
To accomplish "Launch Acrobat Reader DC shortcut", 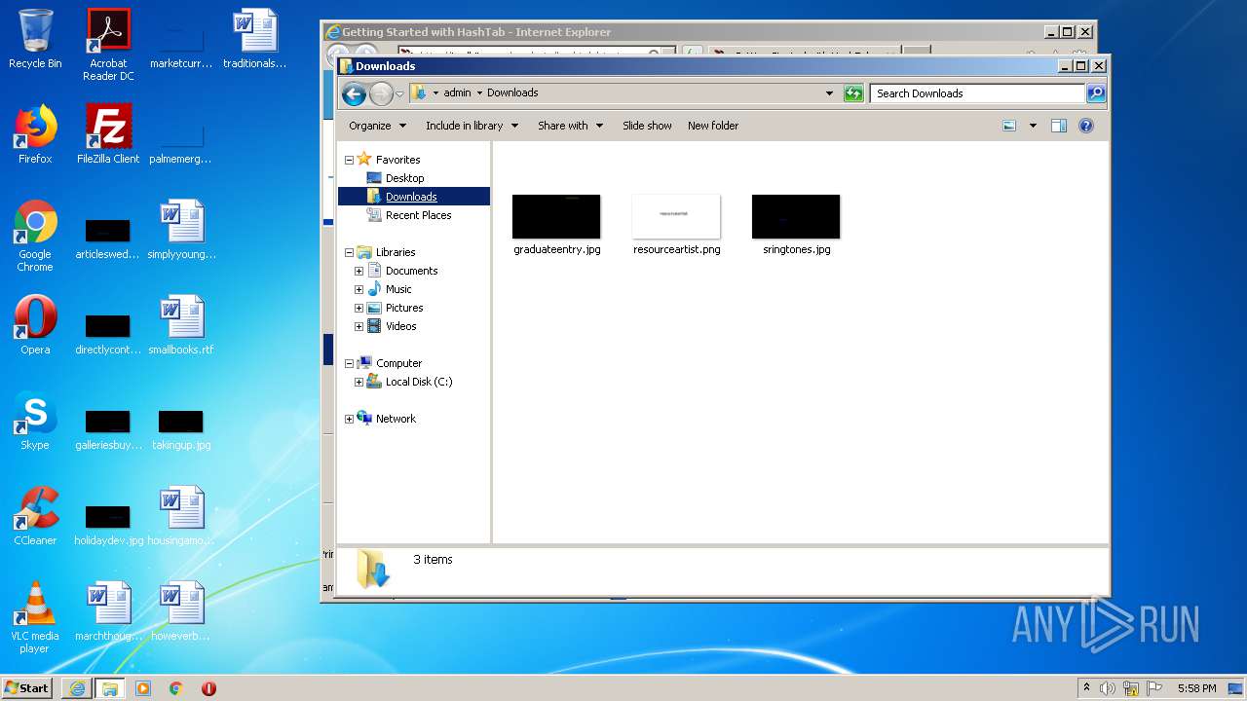I will (108, 45).
